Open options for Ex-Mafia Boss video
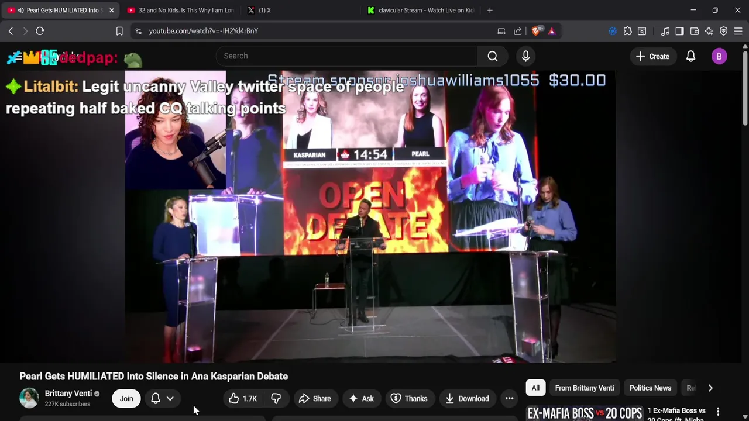This screenshot has width=749, height=421. [x=718, y=412]
